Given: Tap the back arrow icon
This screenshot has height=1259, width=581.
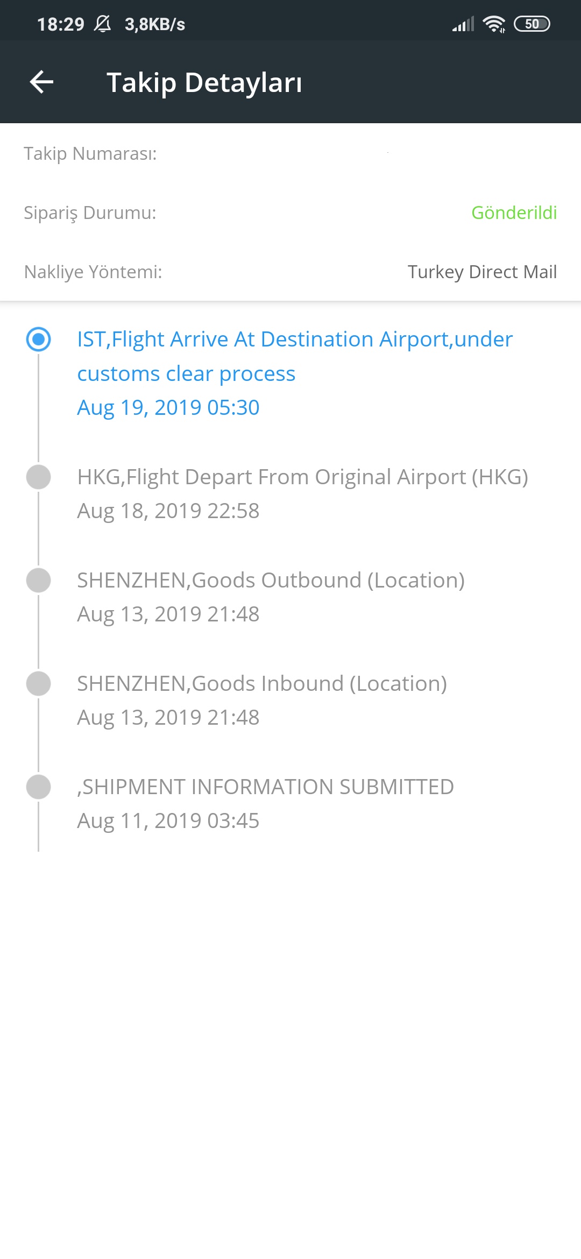Looking at the screenshot, I should 41,82.
